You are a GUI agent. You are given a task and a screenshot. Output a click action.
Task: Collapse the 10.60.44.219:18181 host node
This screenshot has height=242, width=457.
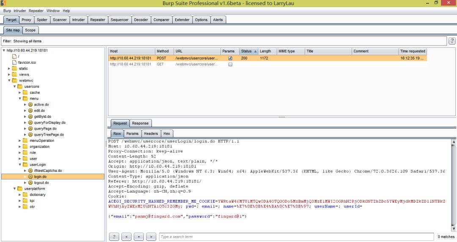[4, 50]
